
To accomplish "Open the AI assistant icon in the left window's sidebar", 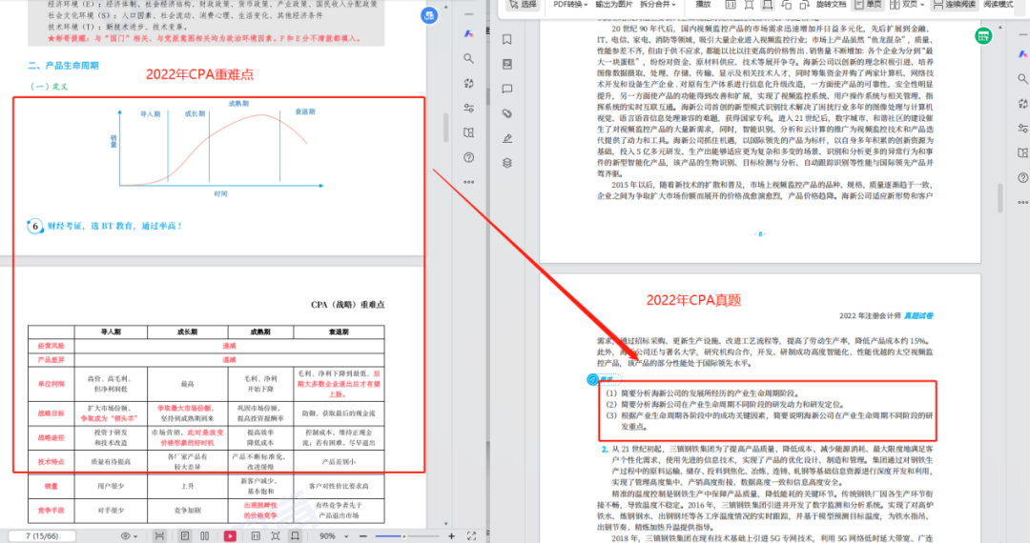I will pyautogui.click(x=468, y=34).
